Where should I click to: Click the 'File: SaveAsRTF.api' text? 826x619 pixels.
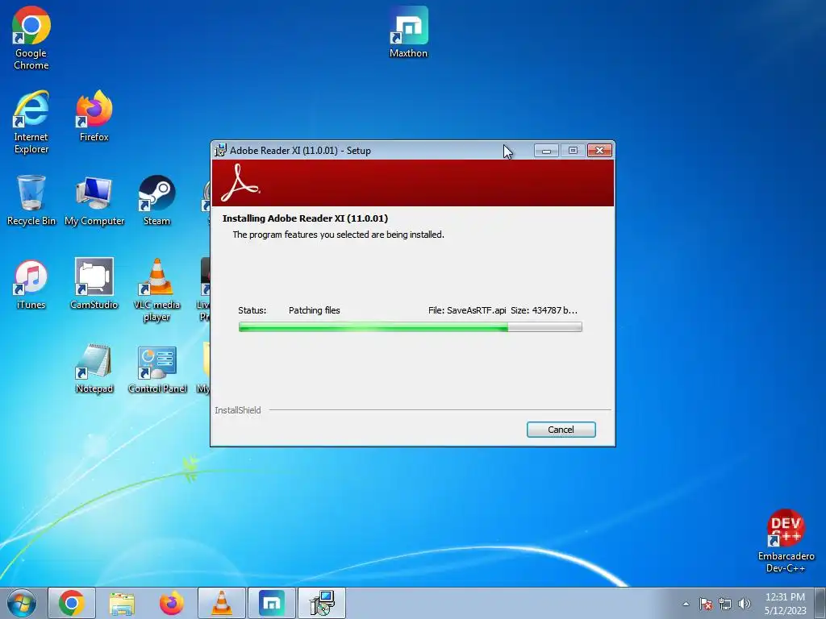[x=467, y=310]
